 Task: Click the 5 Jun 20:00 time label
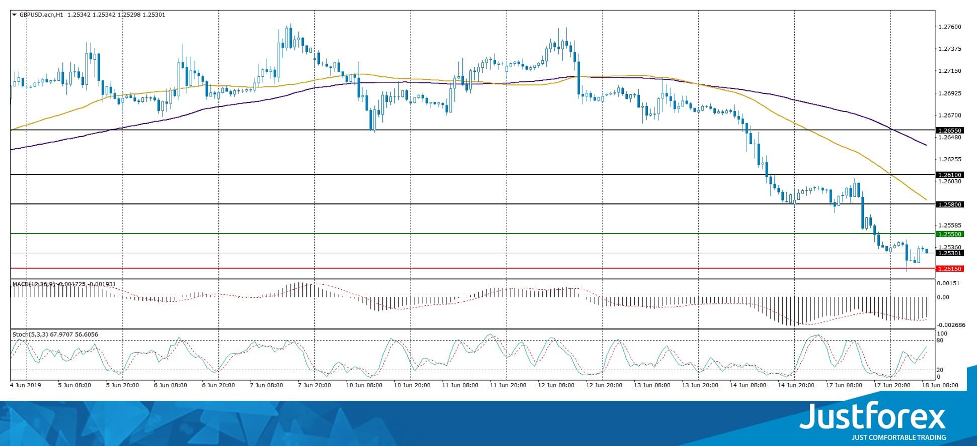[123, 385]
